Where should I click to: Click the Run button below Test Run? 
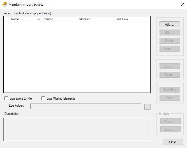coord(170,98)
